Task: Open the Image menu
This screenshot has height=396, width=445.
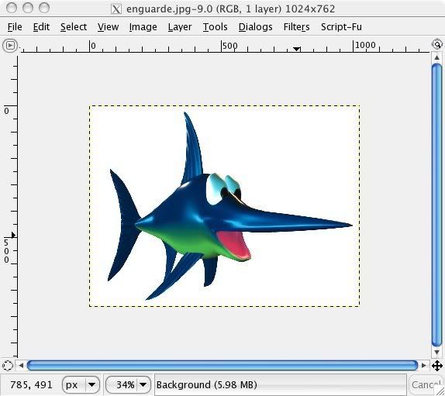Action: click(x=143, y=27)
